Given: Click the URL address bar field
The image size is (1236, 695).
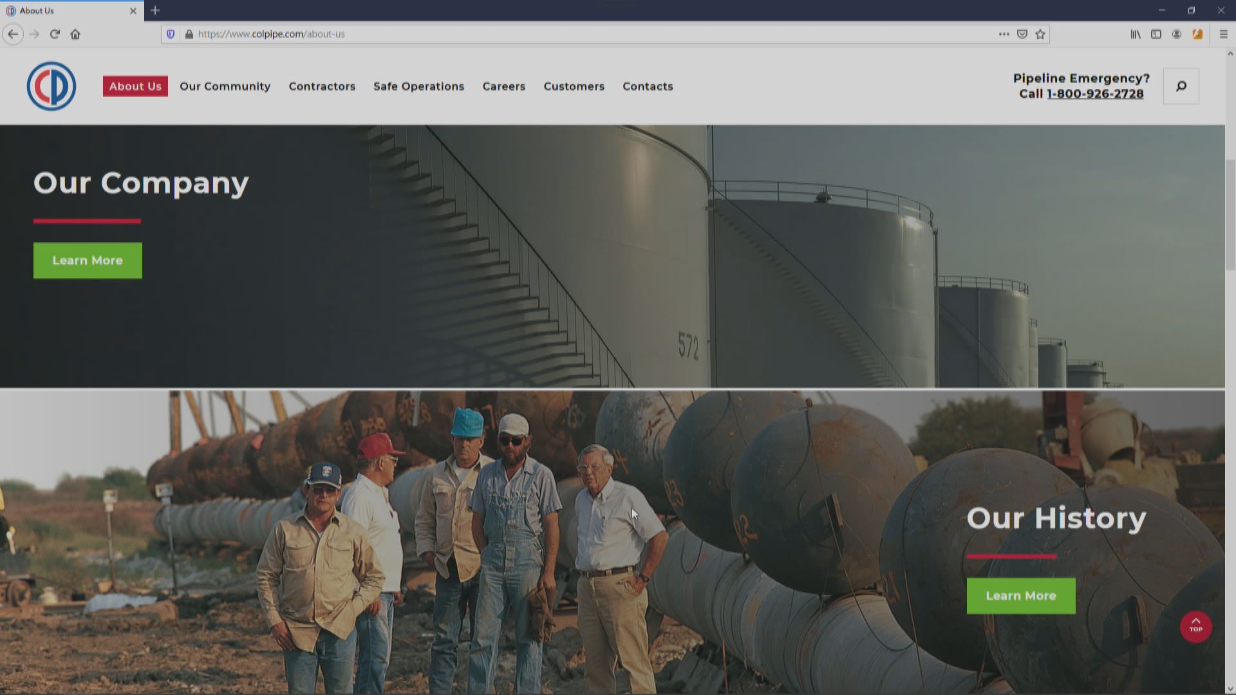Looking at the screenshot, I should pyautogui.click(x=579, y=34).
